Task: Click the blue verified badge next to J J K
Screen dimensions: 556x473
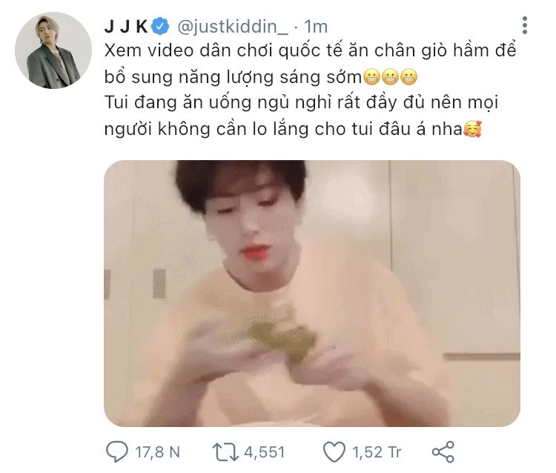Action: click(x=160, y=26)
